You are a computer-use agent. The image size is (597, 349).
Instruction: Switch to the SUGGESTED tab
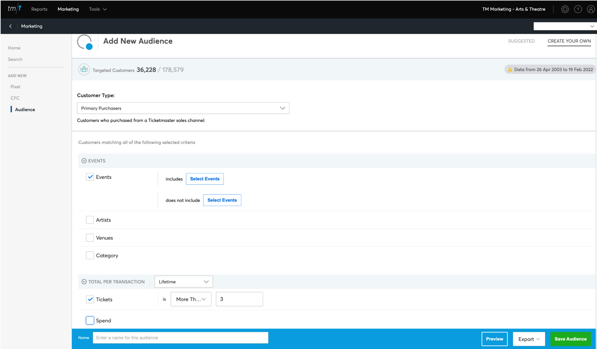click(x=521, y=41)
